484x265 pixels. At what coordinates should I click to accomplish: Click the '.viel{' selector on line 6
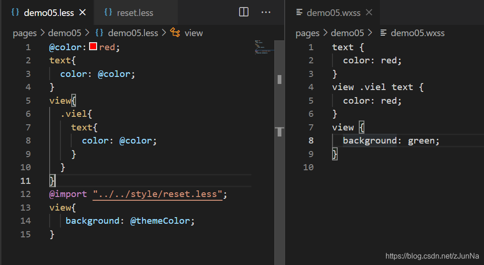(x=76, y=114)
